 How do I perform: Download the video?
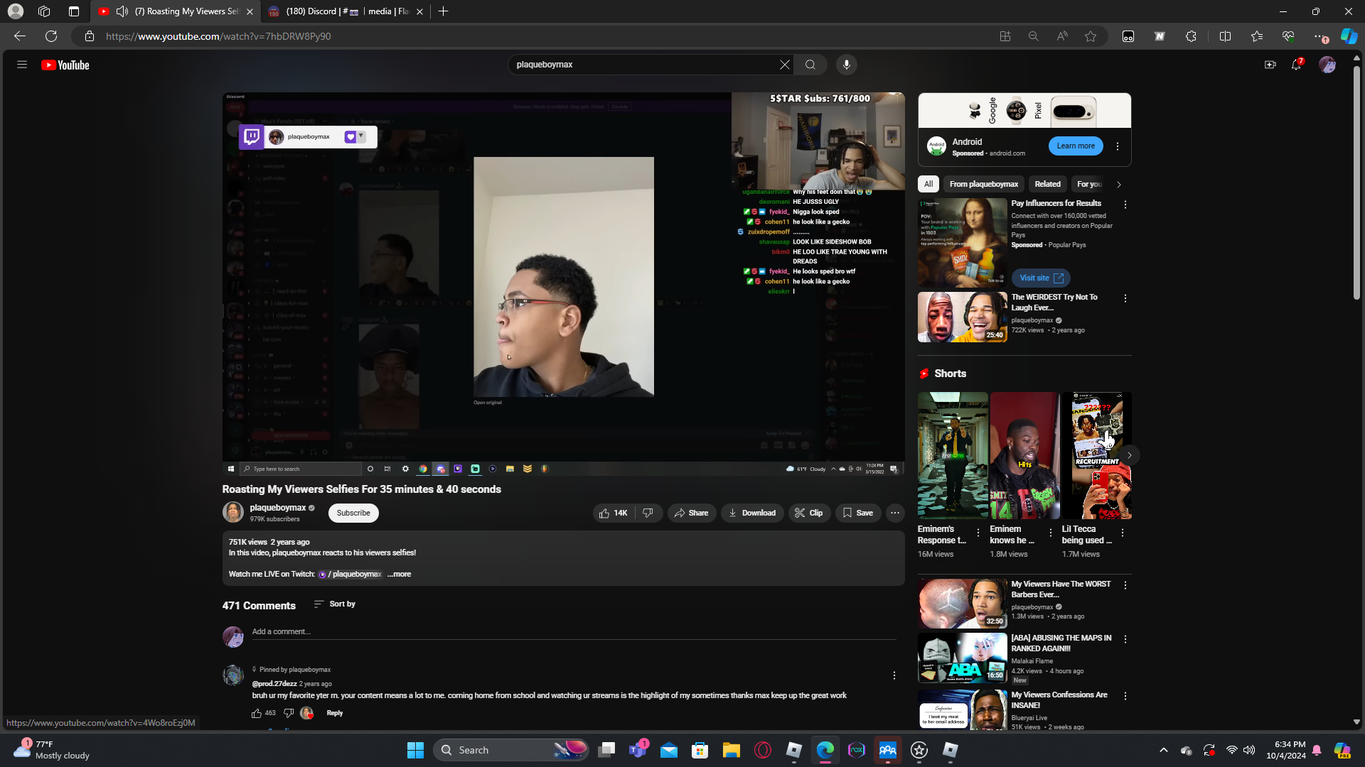coord(752,513)
